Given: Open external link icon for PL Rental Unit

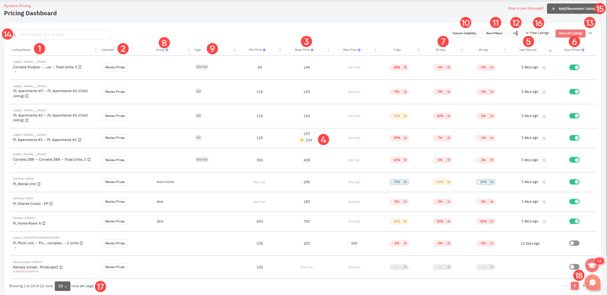Looking at the screenshot, I should click(39, 184).
